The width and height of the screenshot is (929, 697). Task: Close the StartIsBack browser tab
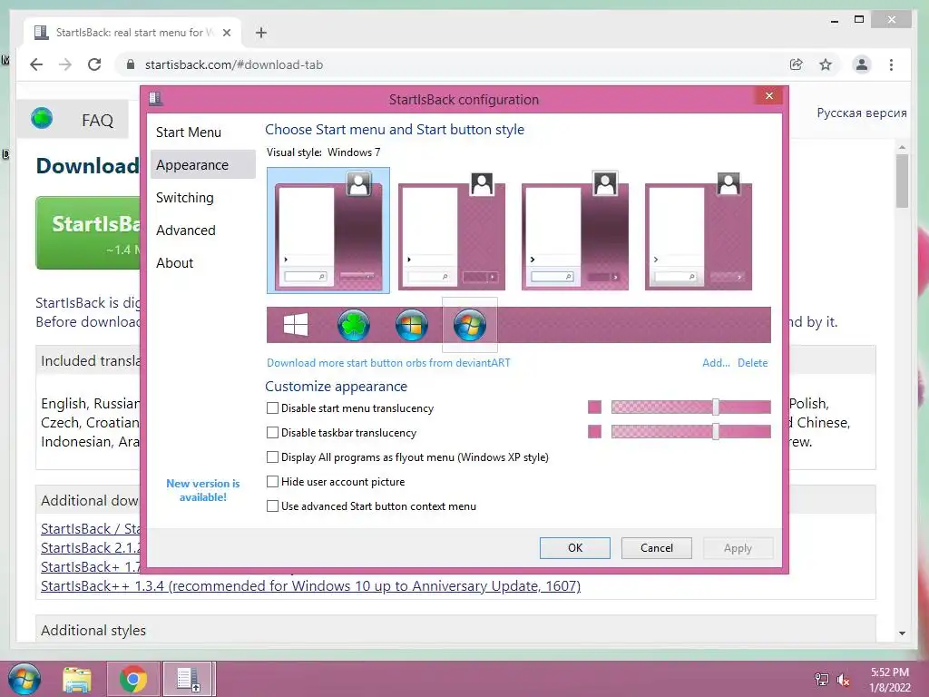(226, 33)
